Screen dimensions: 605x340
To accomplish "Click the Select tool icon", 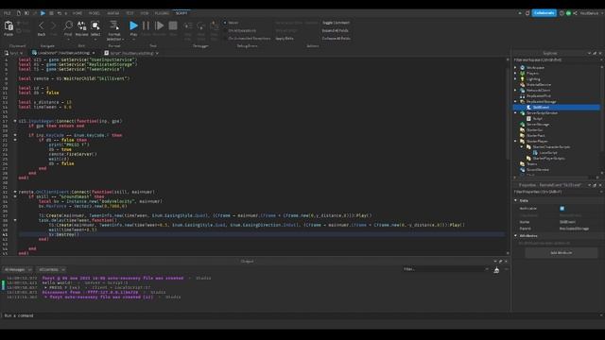I will coord(95,25).
